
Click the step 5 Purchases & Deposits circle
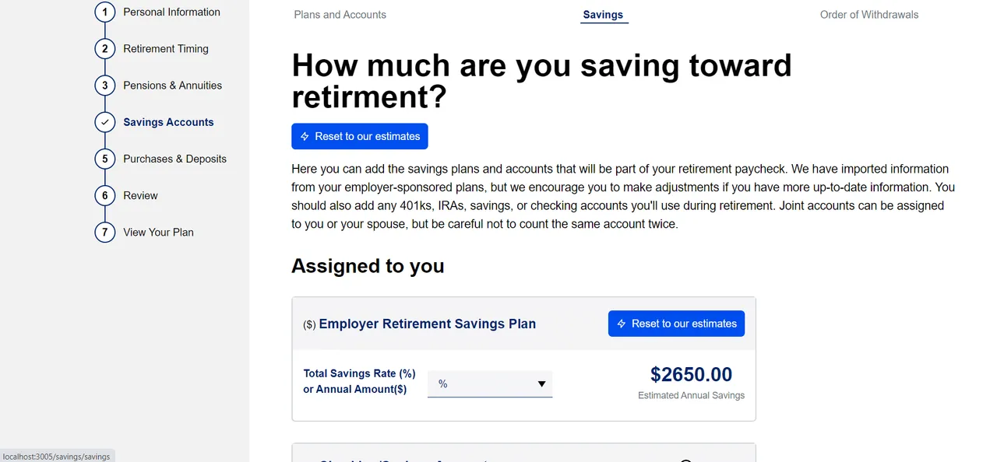click(104, 159)
